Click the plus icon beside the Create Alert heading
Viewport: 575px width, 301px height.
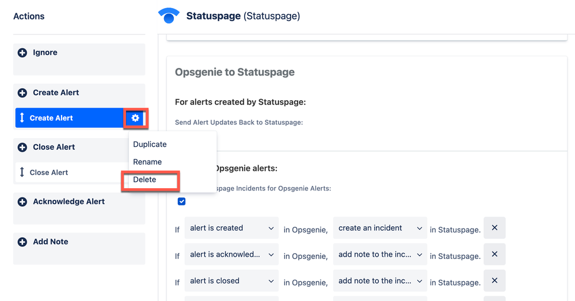tap(22, 93)
